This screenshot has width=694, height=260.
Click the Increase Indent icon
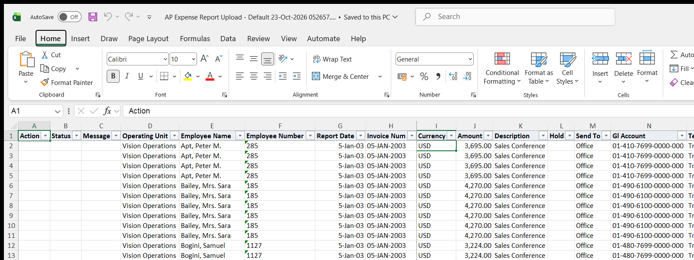(297, 76)
